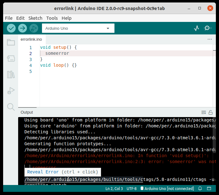Open the Search sidebar panel
219x195 pixels.
pyautogui.click(x=11, y=107)
